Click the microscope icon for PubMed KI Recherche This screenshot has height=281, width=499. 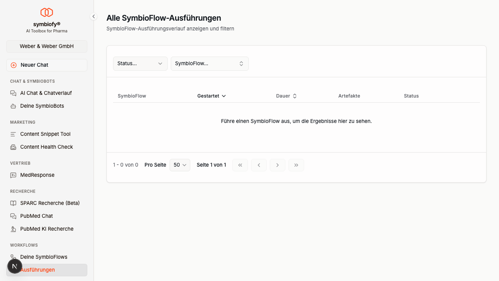tap(13, 229)
